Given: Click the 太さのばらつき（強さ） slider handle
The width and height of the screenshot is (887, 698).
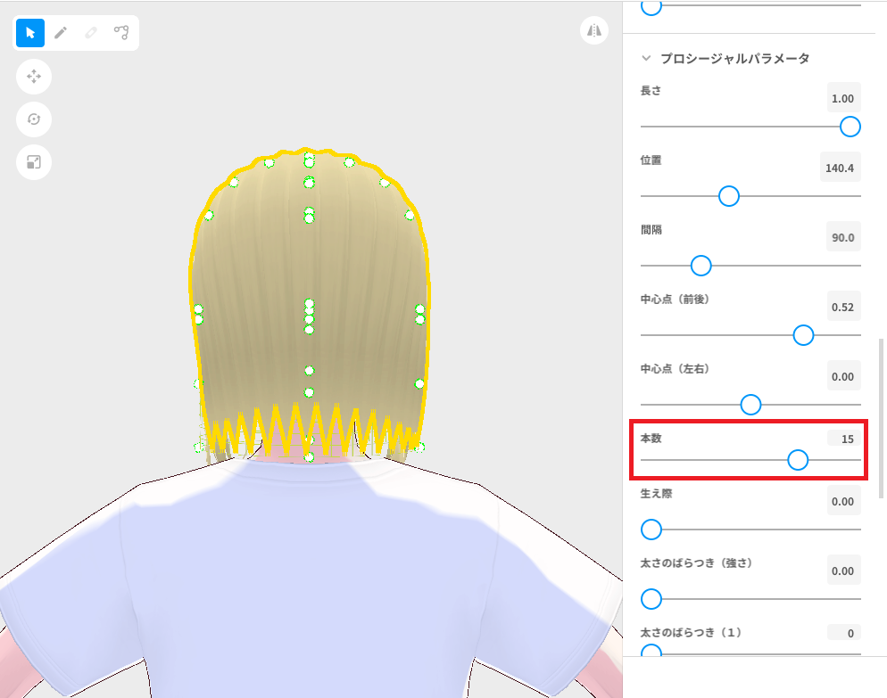Looking at the screenshot, I should click(x=651, y=599).
